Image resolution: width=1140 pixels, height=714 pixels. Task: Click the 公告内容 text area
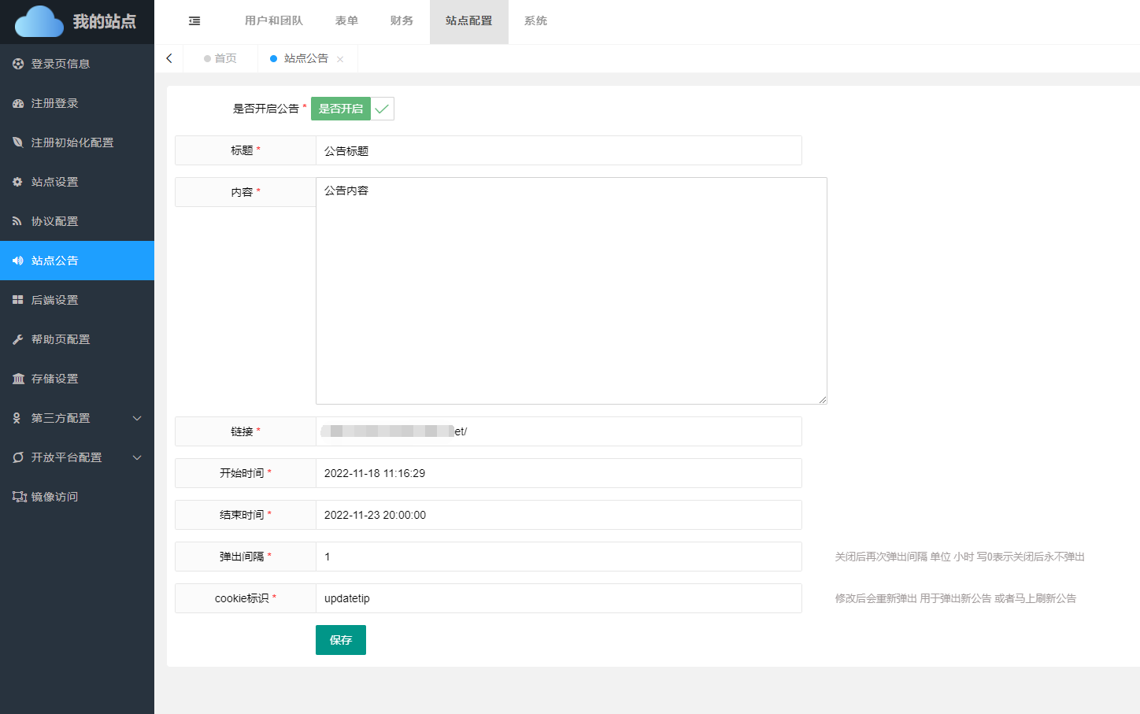(x=571, y=290)
